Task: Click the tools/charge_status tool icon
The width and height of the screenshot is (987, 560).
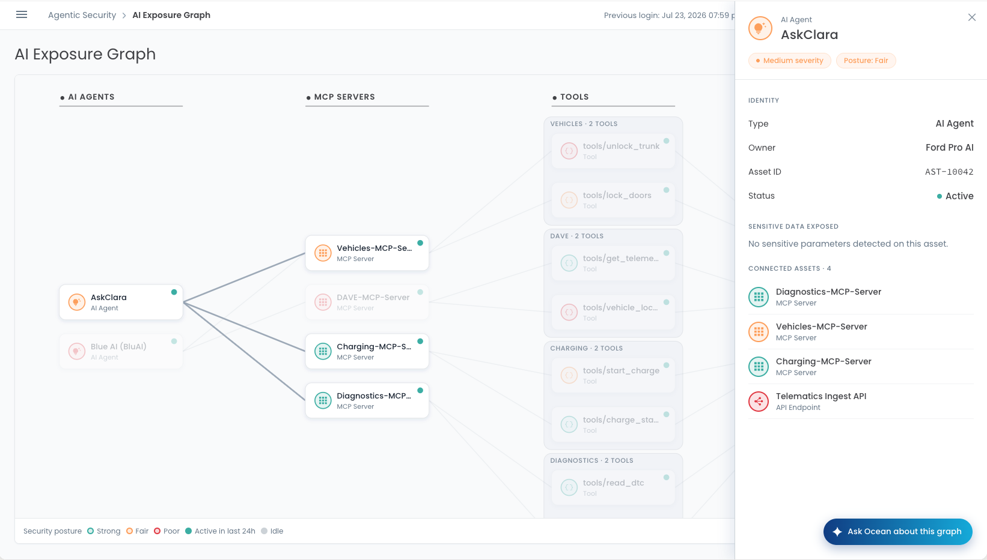Action: pos(569,424)
